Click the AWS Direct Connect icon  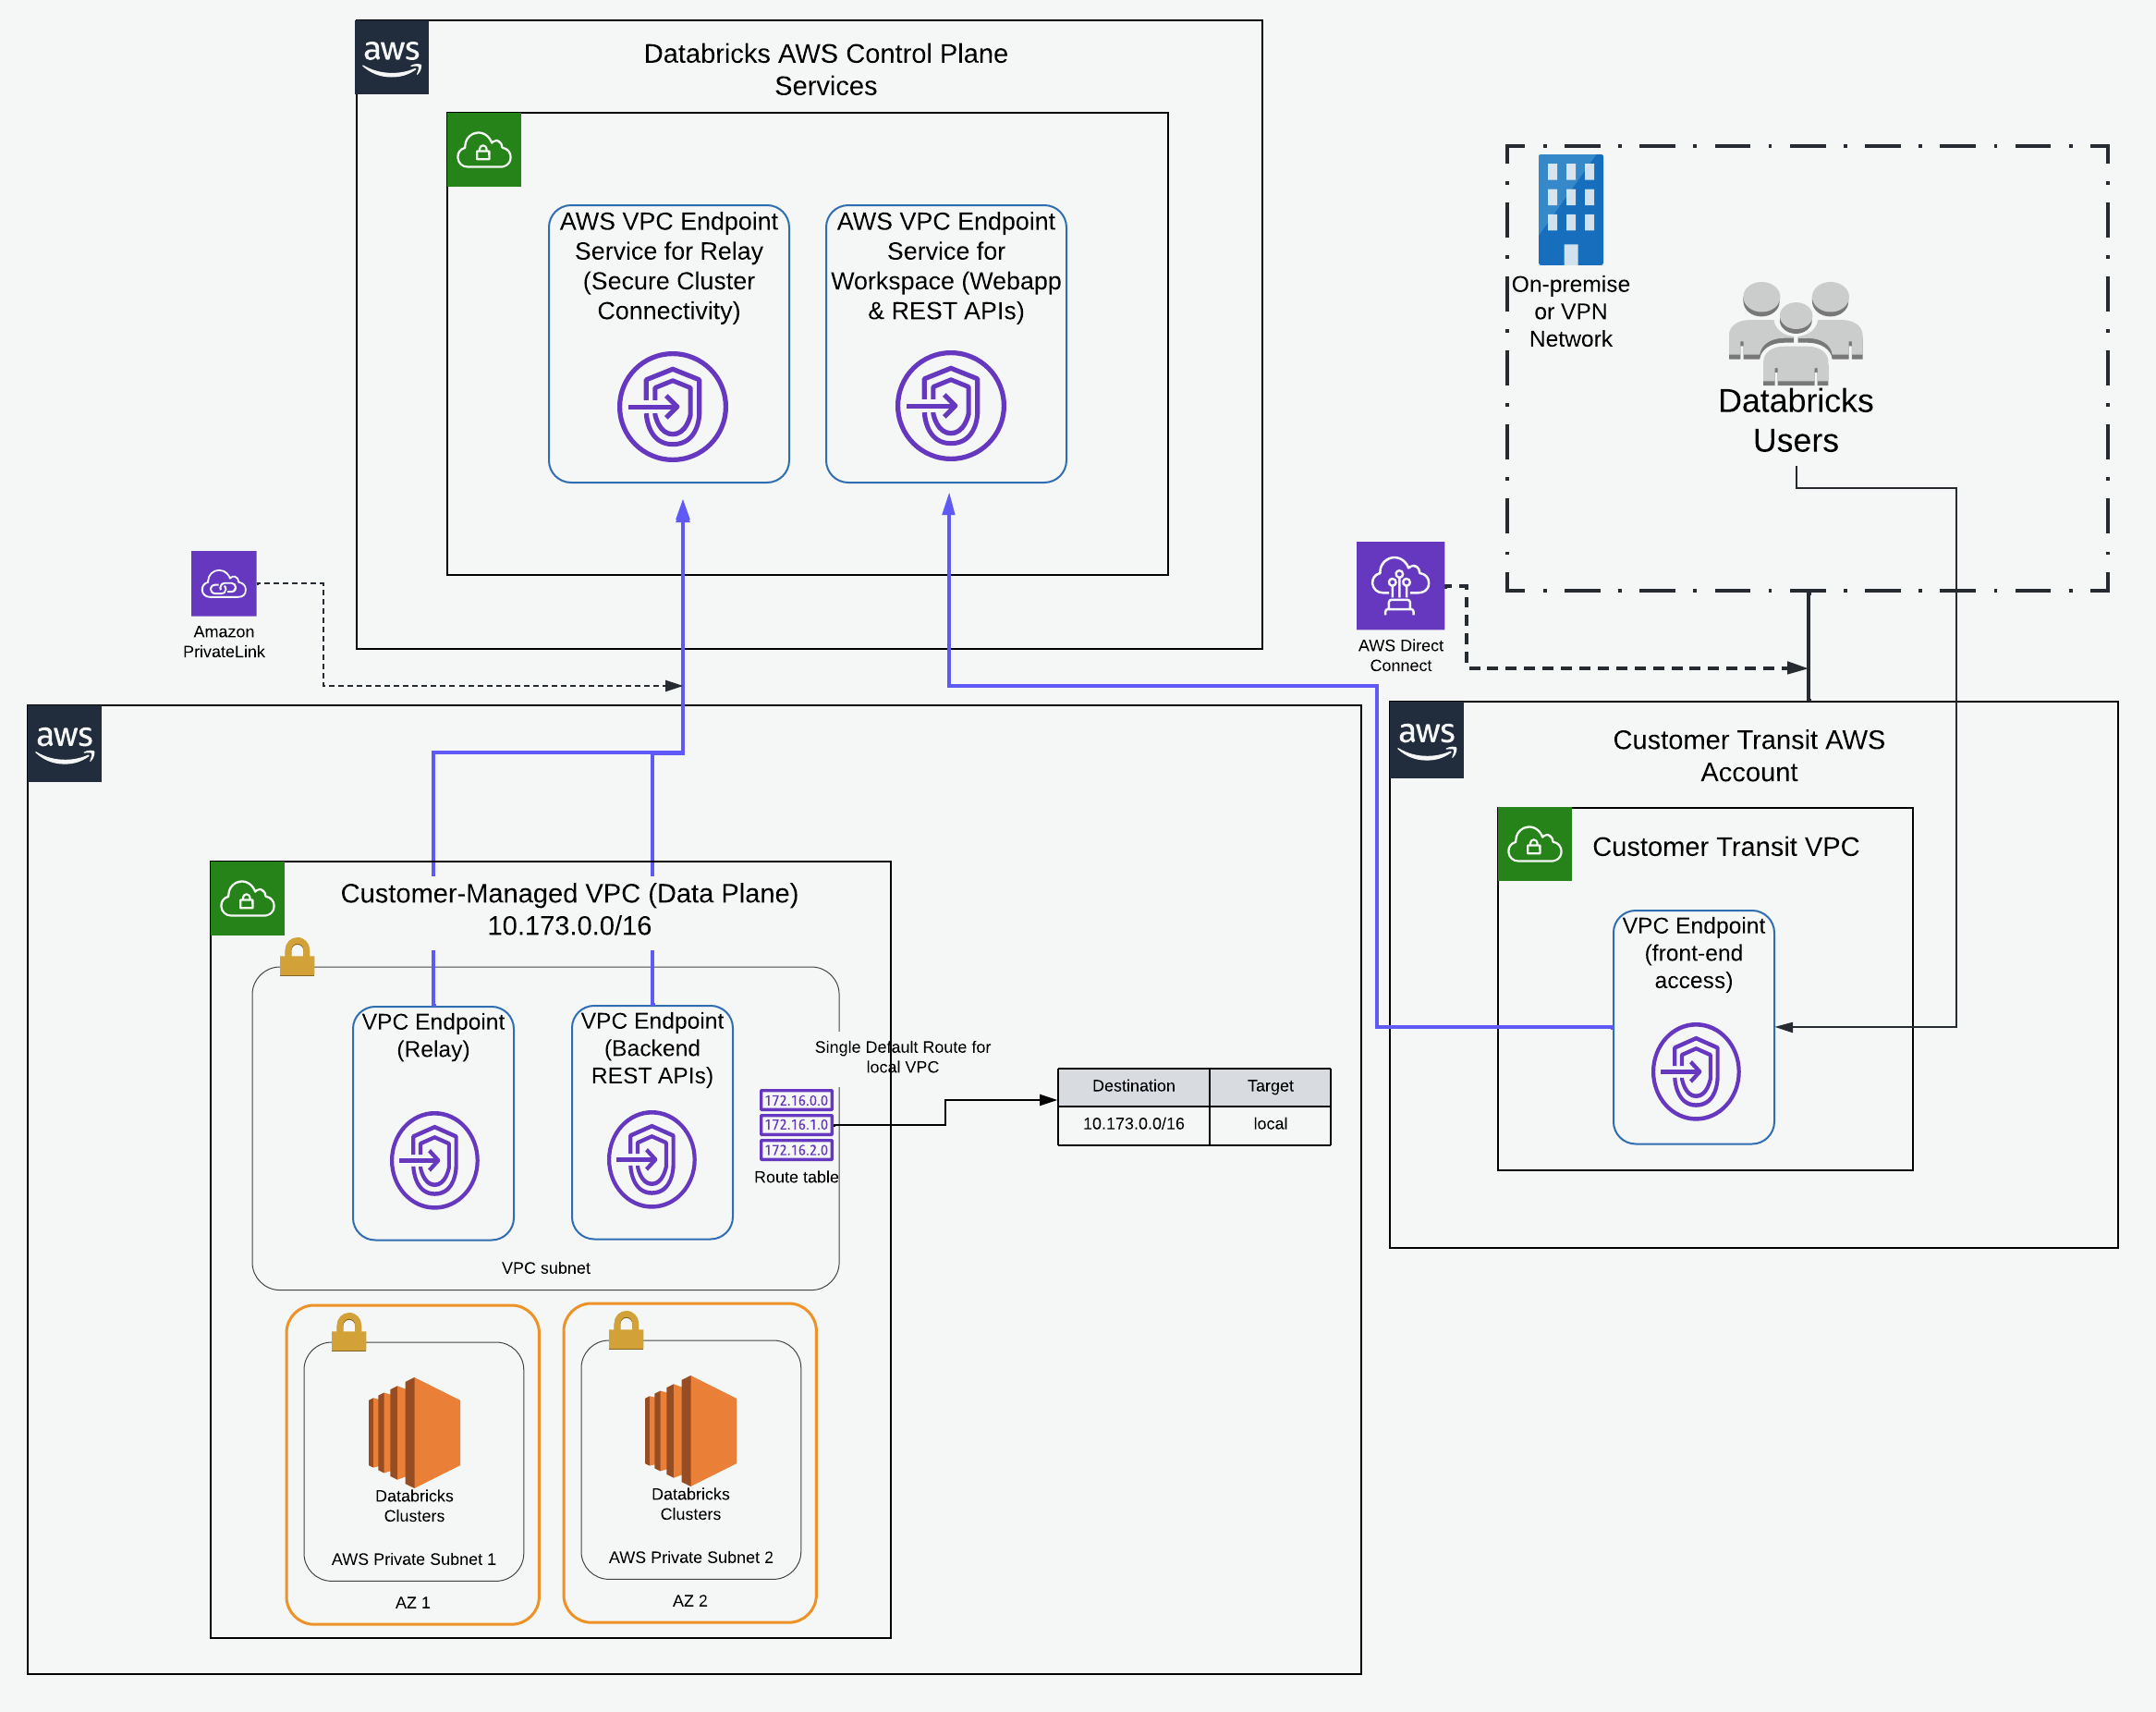1400,585
